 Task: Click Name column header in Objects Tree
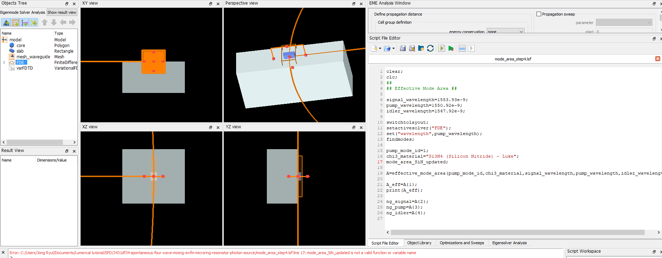click(x=7, y=33)
